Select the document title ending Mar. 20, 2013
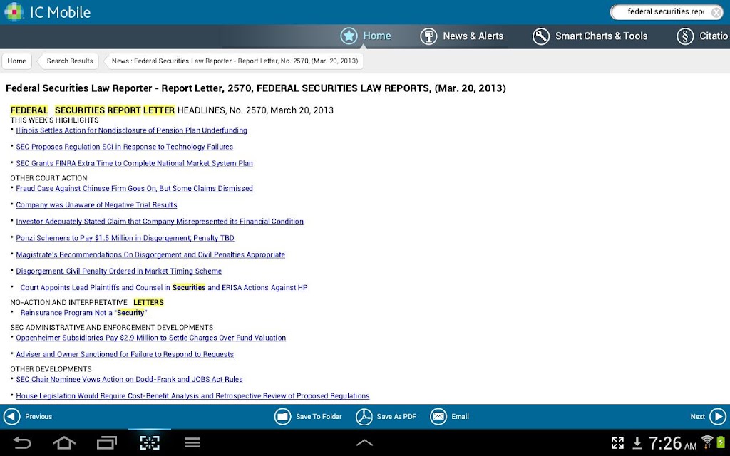The width and height of the screenshot is (730, 456). point(256,88)
